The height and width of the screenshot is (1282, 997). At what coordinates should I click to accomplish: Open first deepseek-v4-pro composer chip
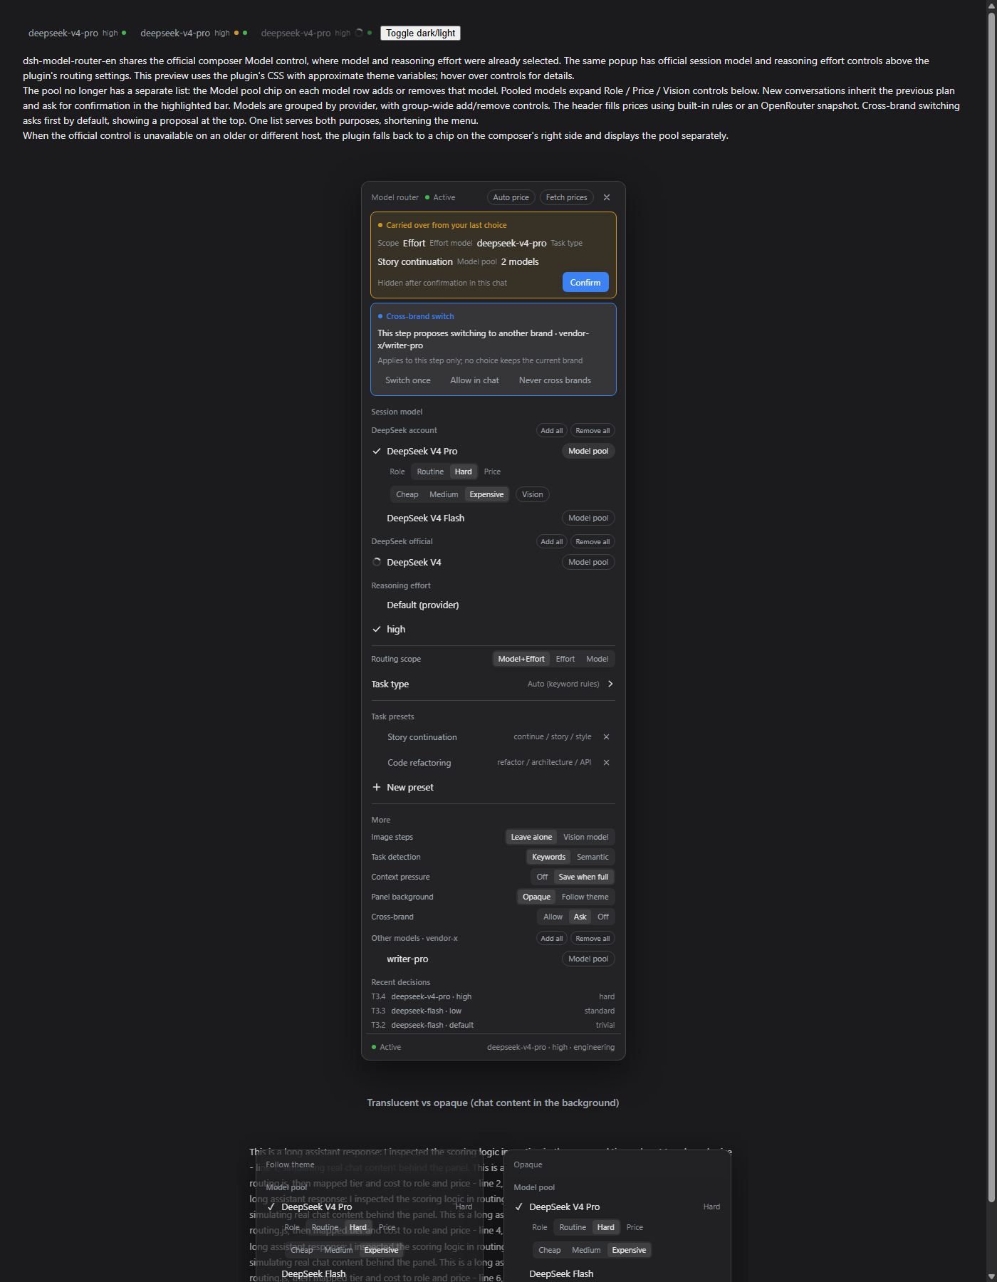[x=77, y=33]
